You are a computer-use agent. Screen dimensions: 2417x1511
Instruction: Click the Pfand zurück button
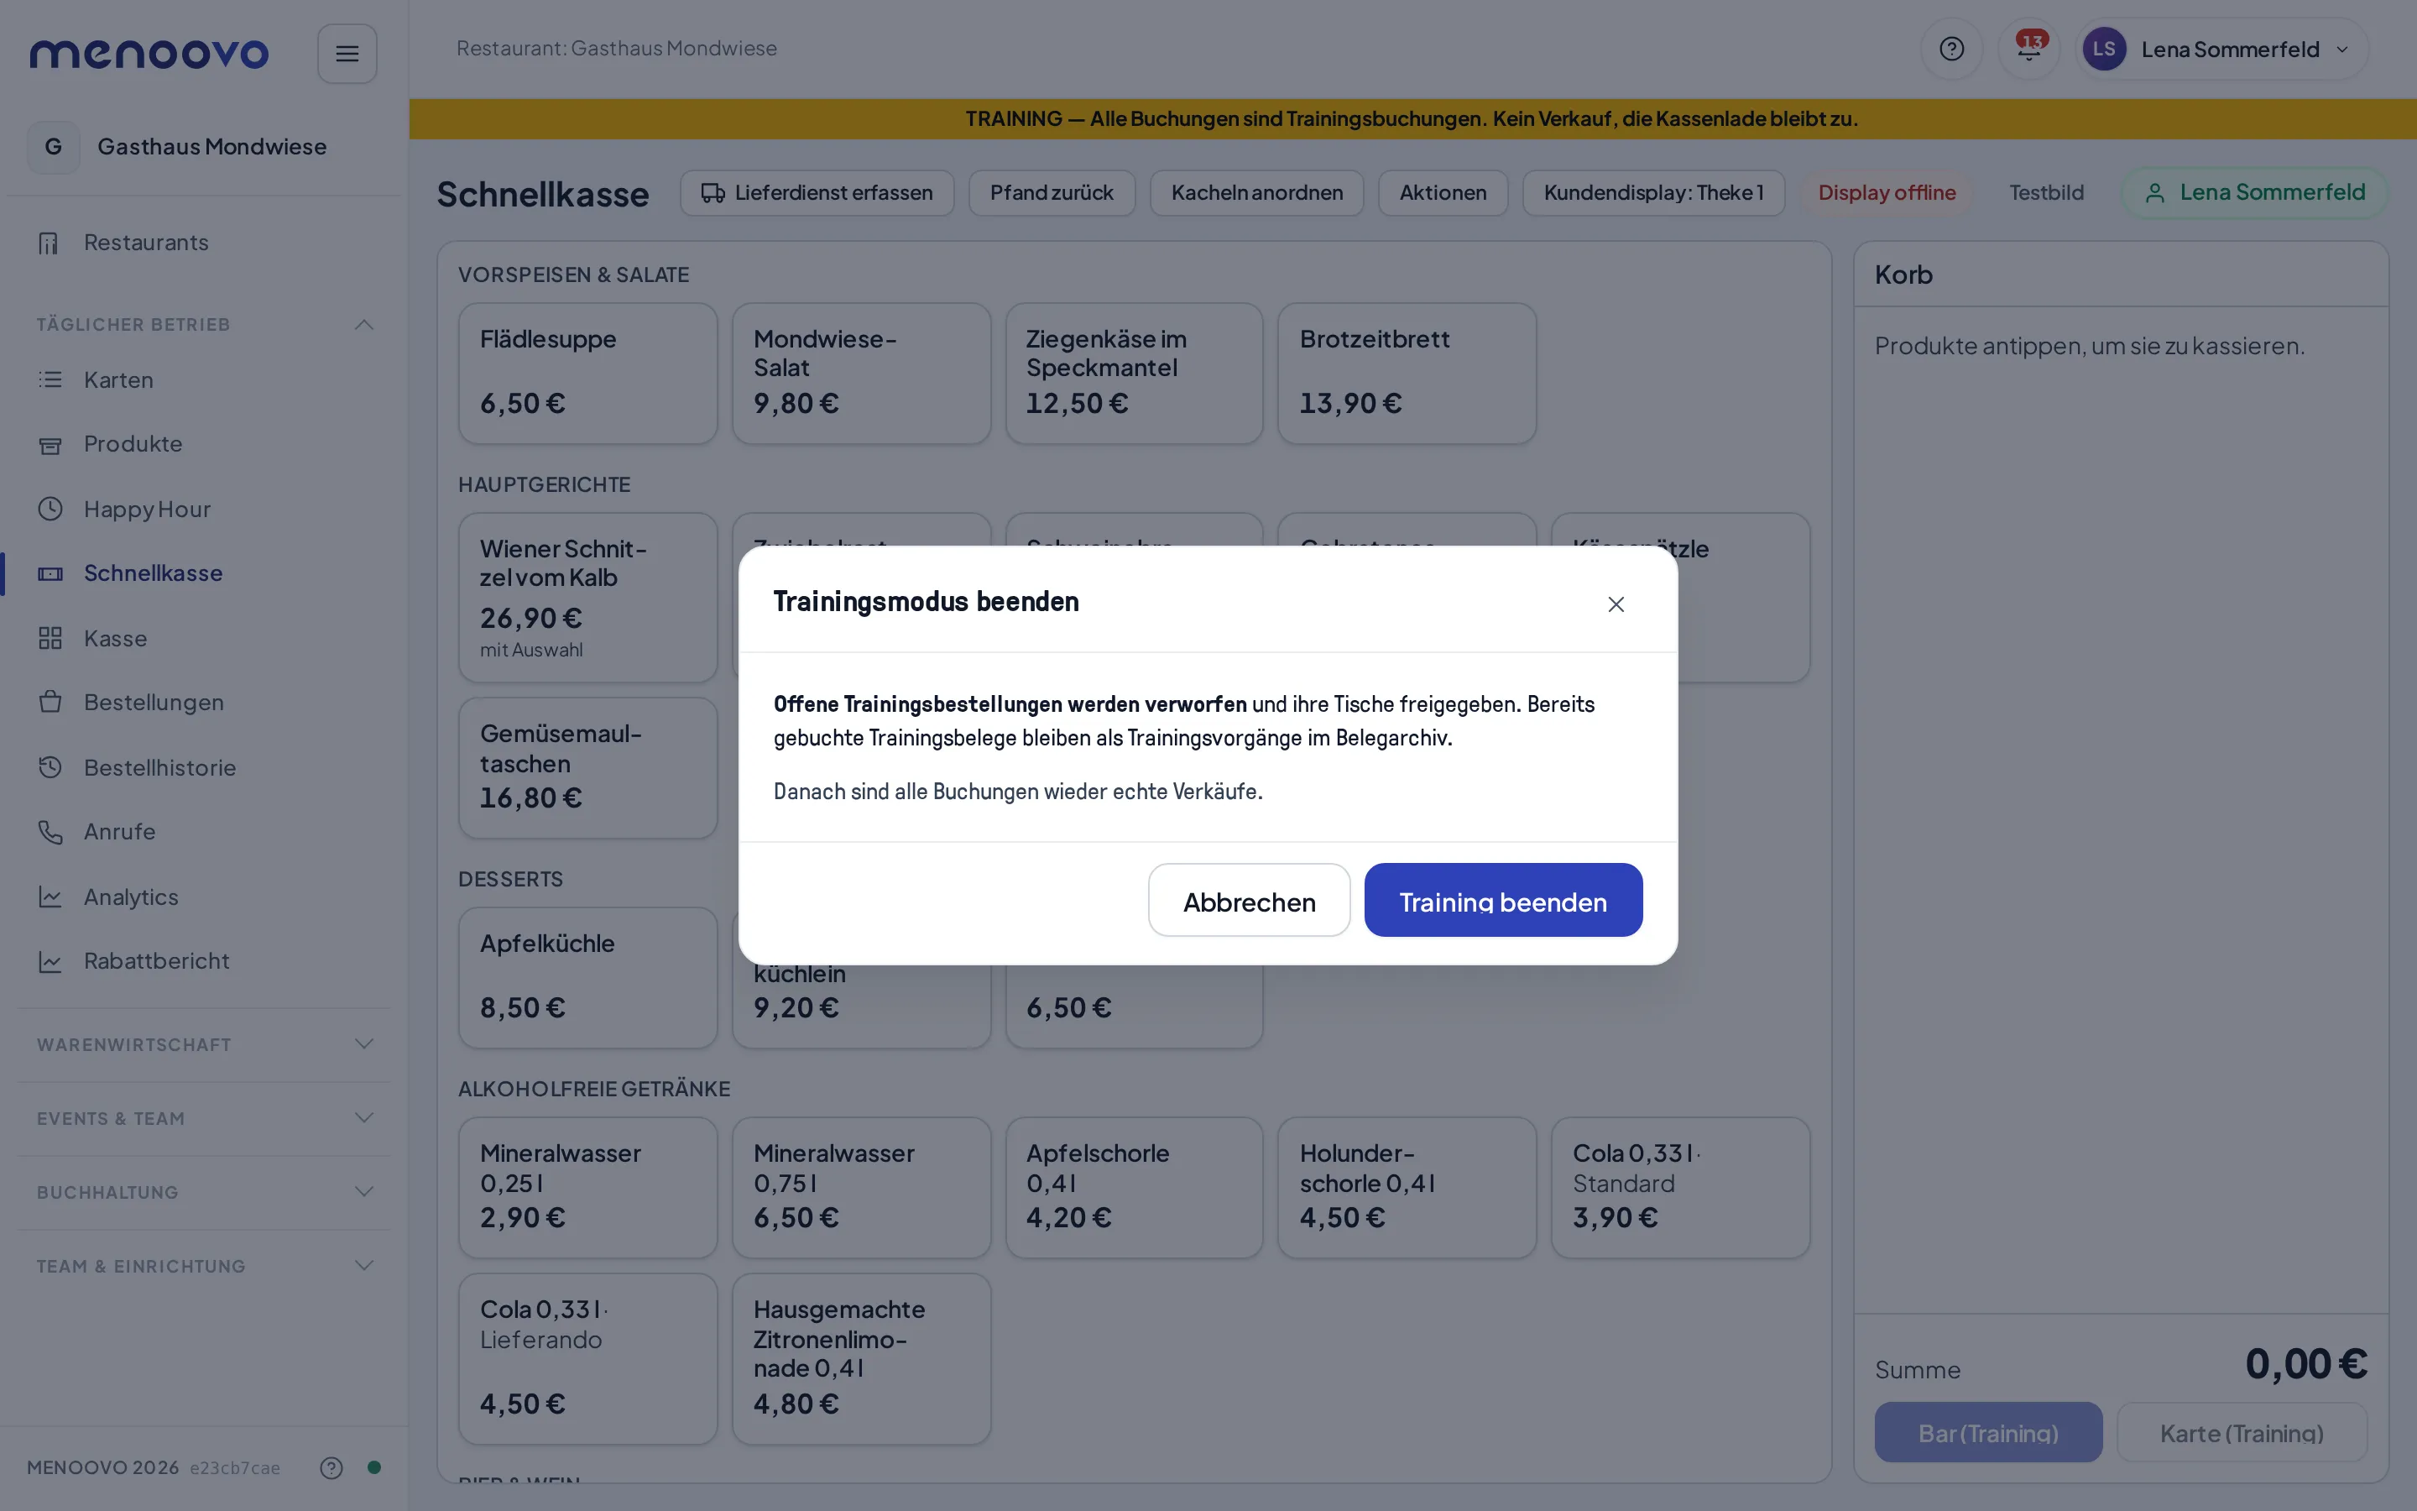pos(1051,193)
